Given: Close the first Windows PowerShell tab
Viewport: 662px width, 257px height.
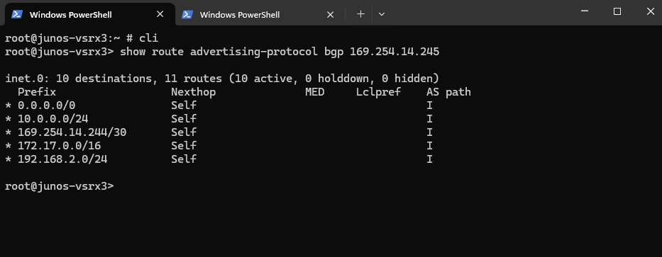Looking at the screenshot, I should pyautogui.click(x=160, y=14).
